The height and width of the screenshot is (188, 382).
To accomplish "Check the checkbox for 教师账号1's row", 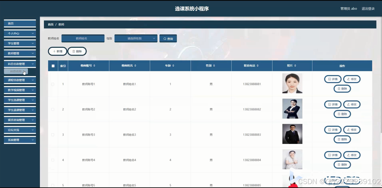I will [52, 84].
